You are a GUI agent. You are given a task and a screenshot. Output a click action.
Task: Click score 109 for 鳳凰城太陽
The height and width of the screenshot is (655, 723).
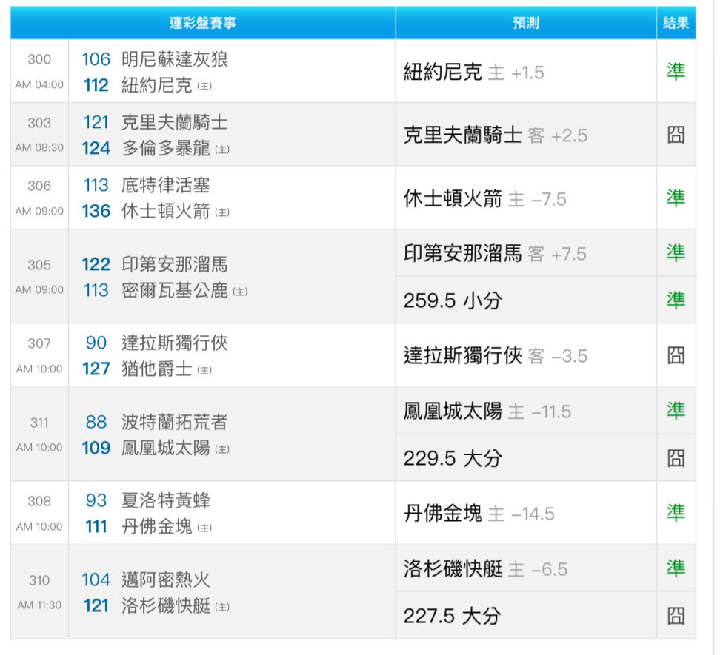click(x=96, y=449)
